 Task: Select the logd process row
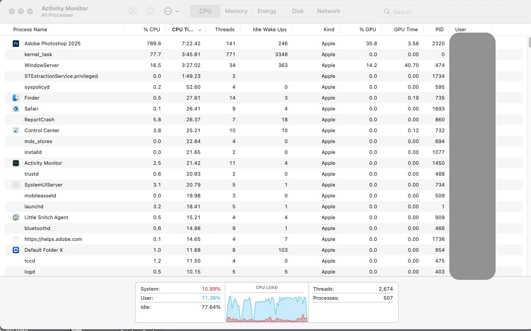[264, 272]
